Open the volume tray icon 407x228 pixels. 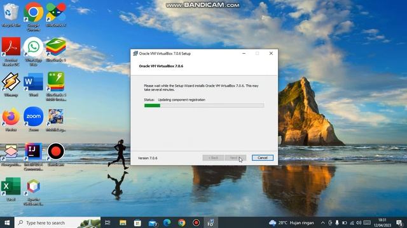[x=359, y=222]
